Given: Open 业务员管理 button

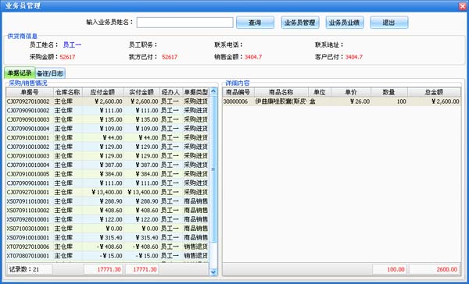Looking at the screenshot, I should (300, 23).
